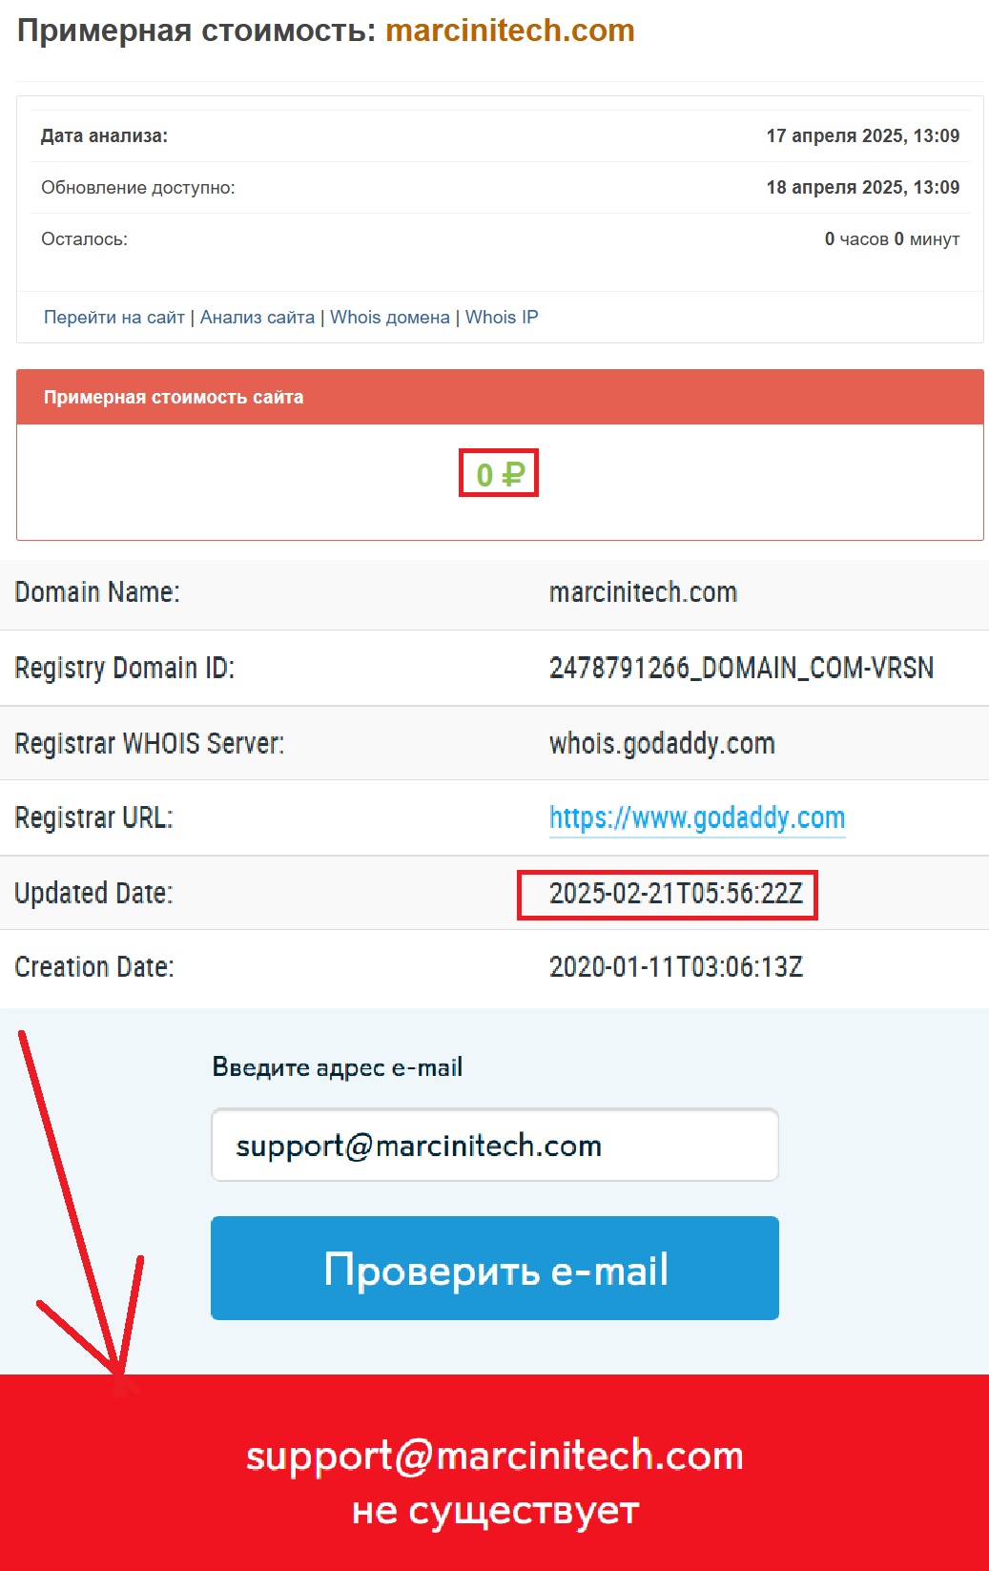Click the Перейти на сайт link
The image size is (989, 1571).
pyautogui.click(x=114, y=318)
